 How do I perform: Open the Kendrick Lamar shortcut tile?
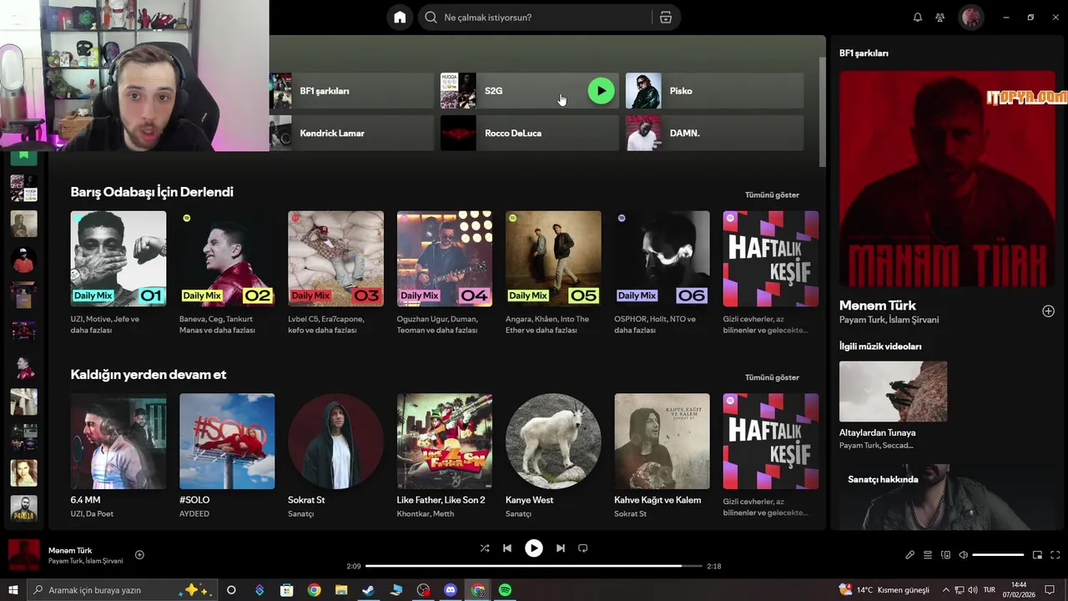coord(351,134)
